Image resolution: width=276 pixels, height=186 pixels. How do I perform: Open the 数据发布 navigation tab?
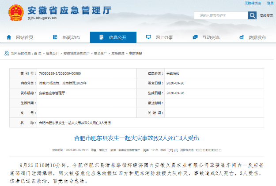[257, 37]
